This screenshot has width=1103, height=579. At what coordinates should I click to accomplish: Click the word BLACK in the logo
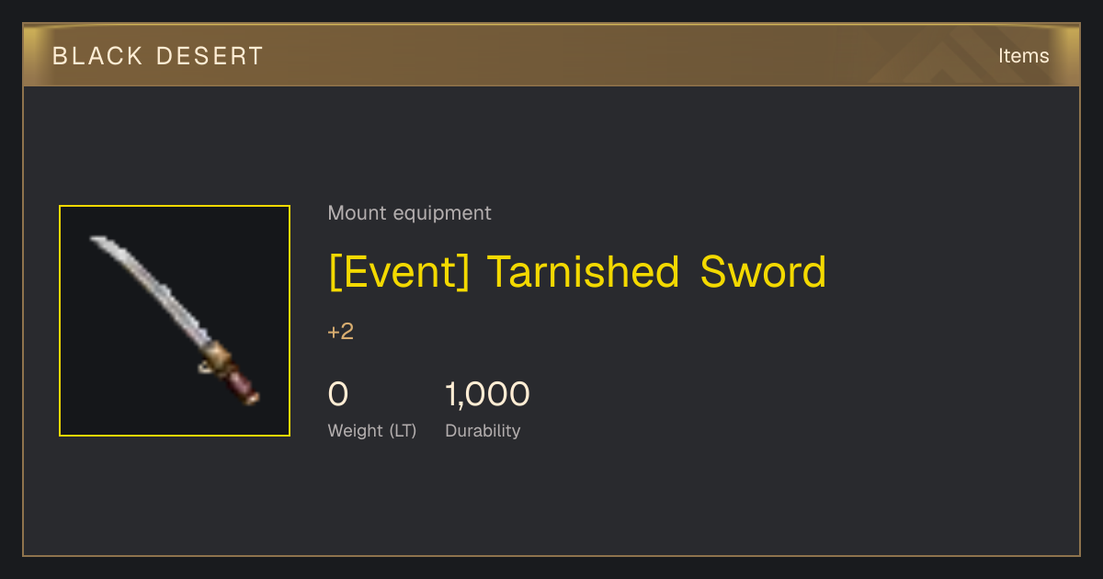pos(97,56)
